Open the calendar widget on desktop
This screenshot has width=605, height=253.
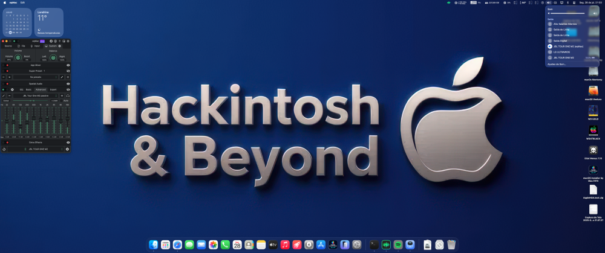[x=18, y=22]
